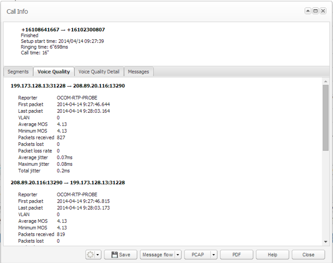Click the scrollbar up arrow

326,81
